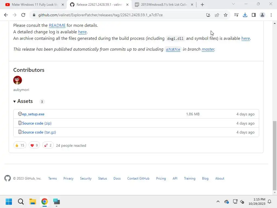This screenshot has width=277, height=208.
Task: Click the install app icon in address bar
Action: point(208,15)
